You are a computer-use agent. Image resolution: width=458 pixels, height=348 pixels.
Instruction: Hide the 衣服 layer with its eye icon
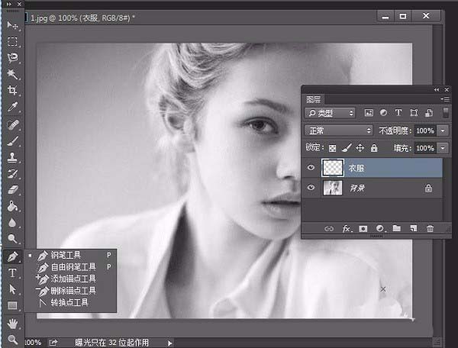pyautogui.click(x=311, y=167)
